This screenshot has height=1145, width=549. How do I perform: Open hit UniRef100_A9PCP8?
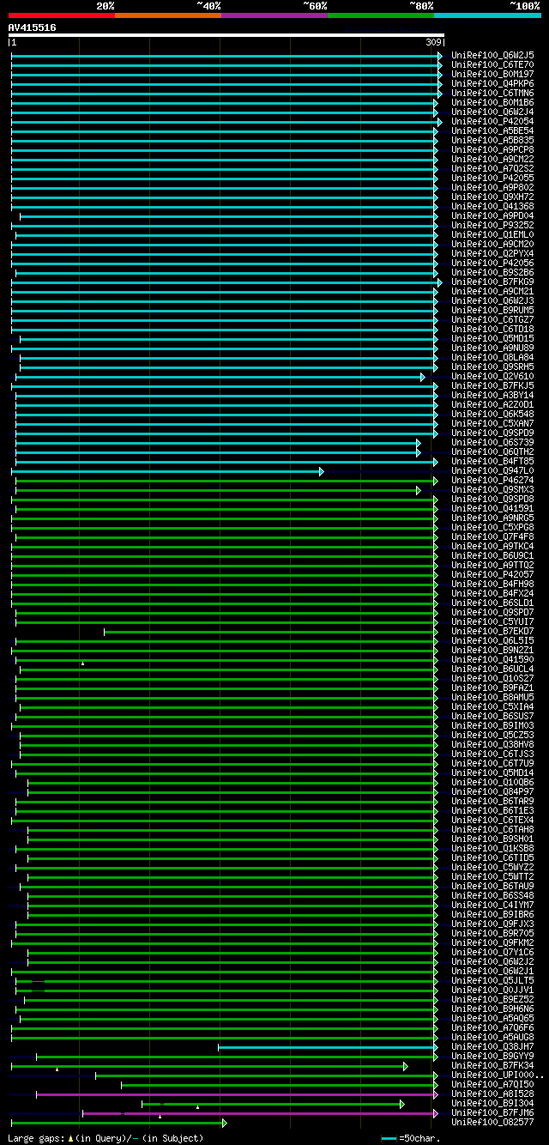point(492,149)
